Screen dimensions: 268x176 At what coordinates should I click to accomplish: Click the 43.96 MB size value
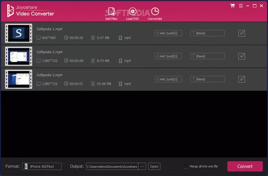tap(104, 84)
